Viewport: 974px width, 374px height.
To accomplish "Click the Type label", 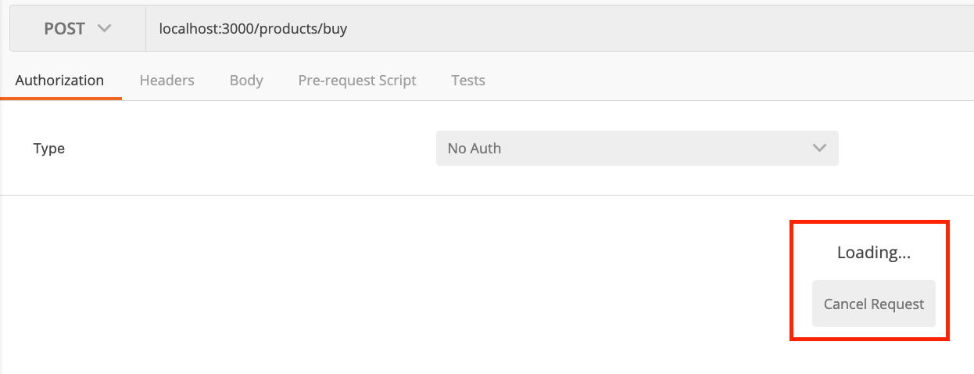I will point(48,148).
